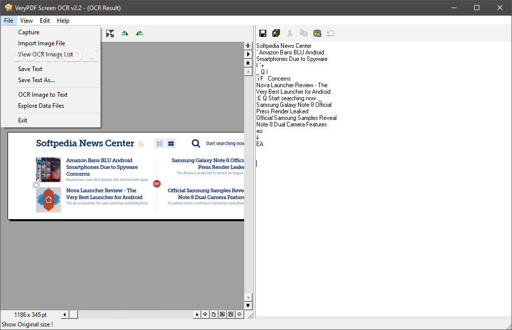Click the Undo arrow icon
512x330 pixels.
[330, 33]
